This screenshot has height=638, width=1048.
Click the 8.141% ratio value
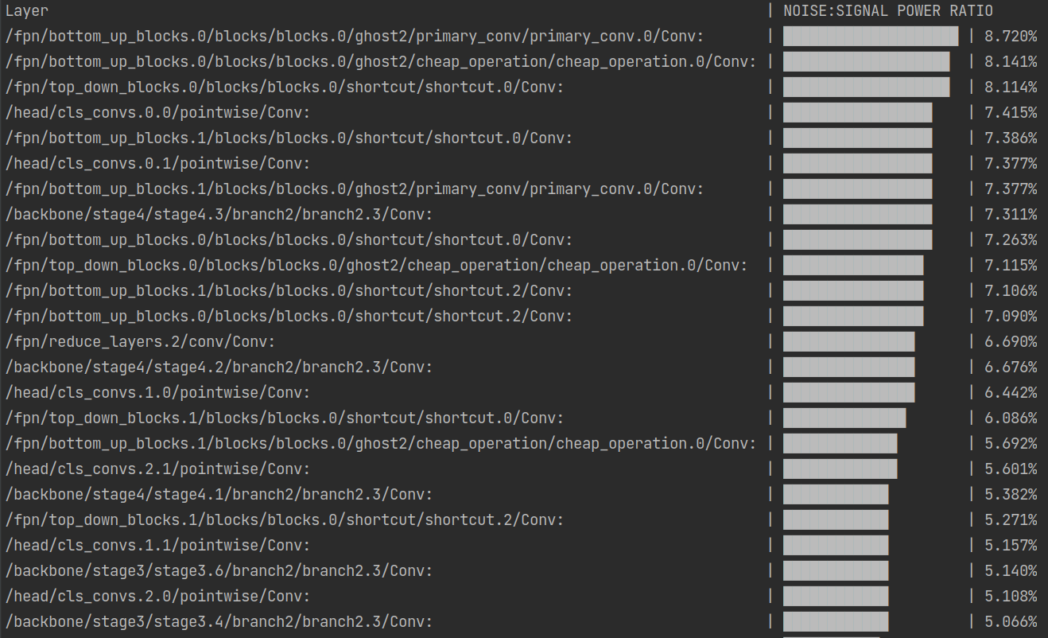click(1011, 62)
